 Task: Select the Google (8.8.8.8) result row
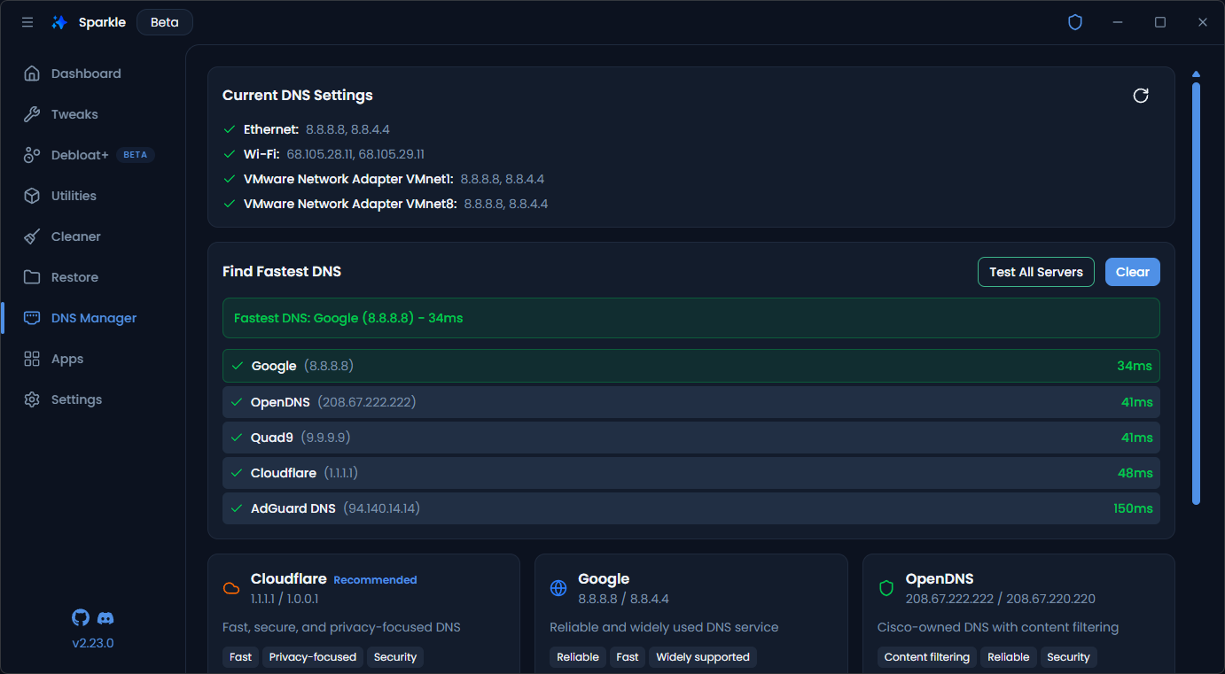point(691,366)
